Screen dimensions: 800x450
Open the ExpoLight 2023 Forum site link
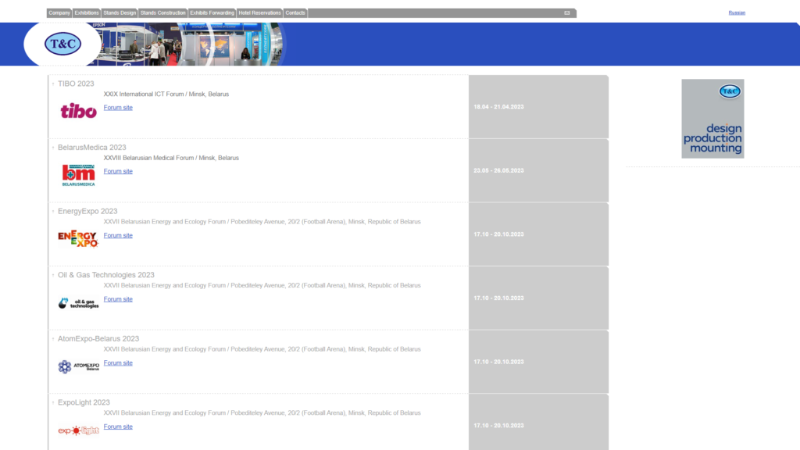coord(118,427)
